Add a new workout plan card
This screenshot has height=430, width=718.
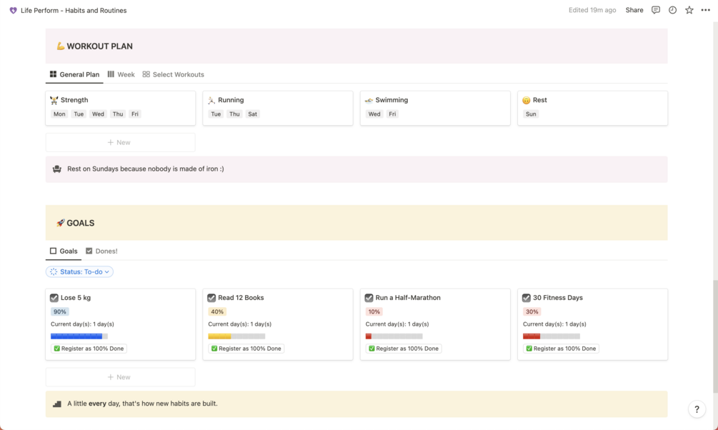pos(120,142)
